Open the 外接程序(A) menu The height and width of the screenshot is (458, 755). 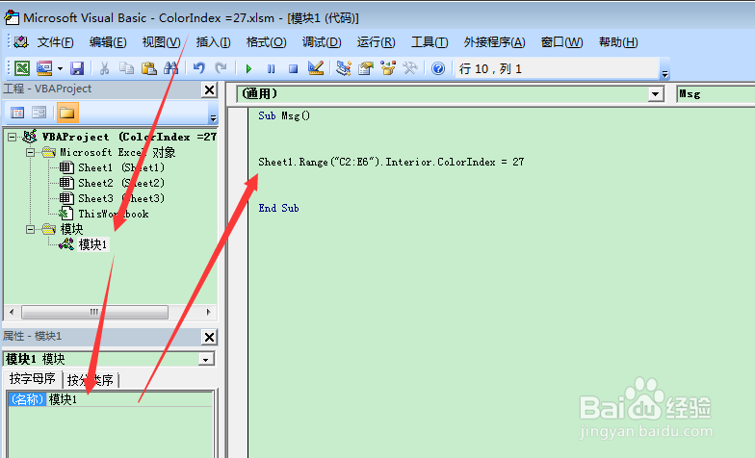(x=495, y=42)
